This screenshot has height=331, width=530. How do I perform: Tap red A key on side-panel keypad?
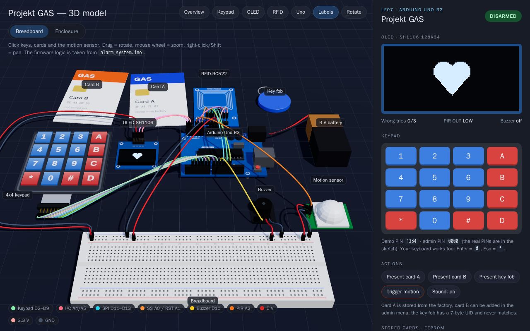pyautogui.click(x=502, y=156)
